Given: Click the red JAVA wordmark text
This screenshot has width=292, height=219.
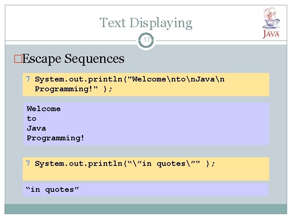Looking at the screenshot, I should tap(271, 34).
